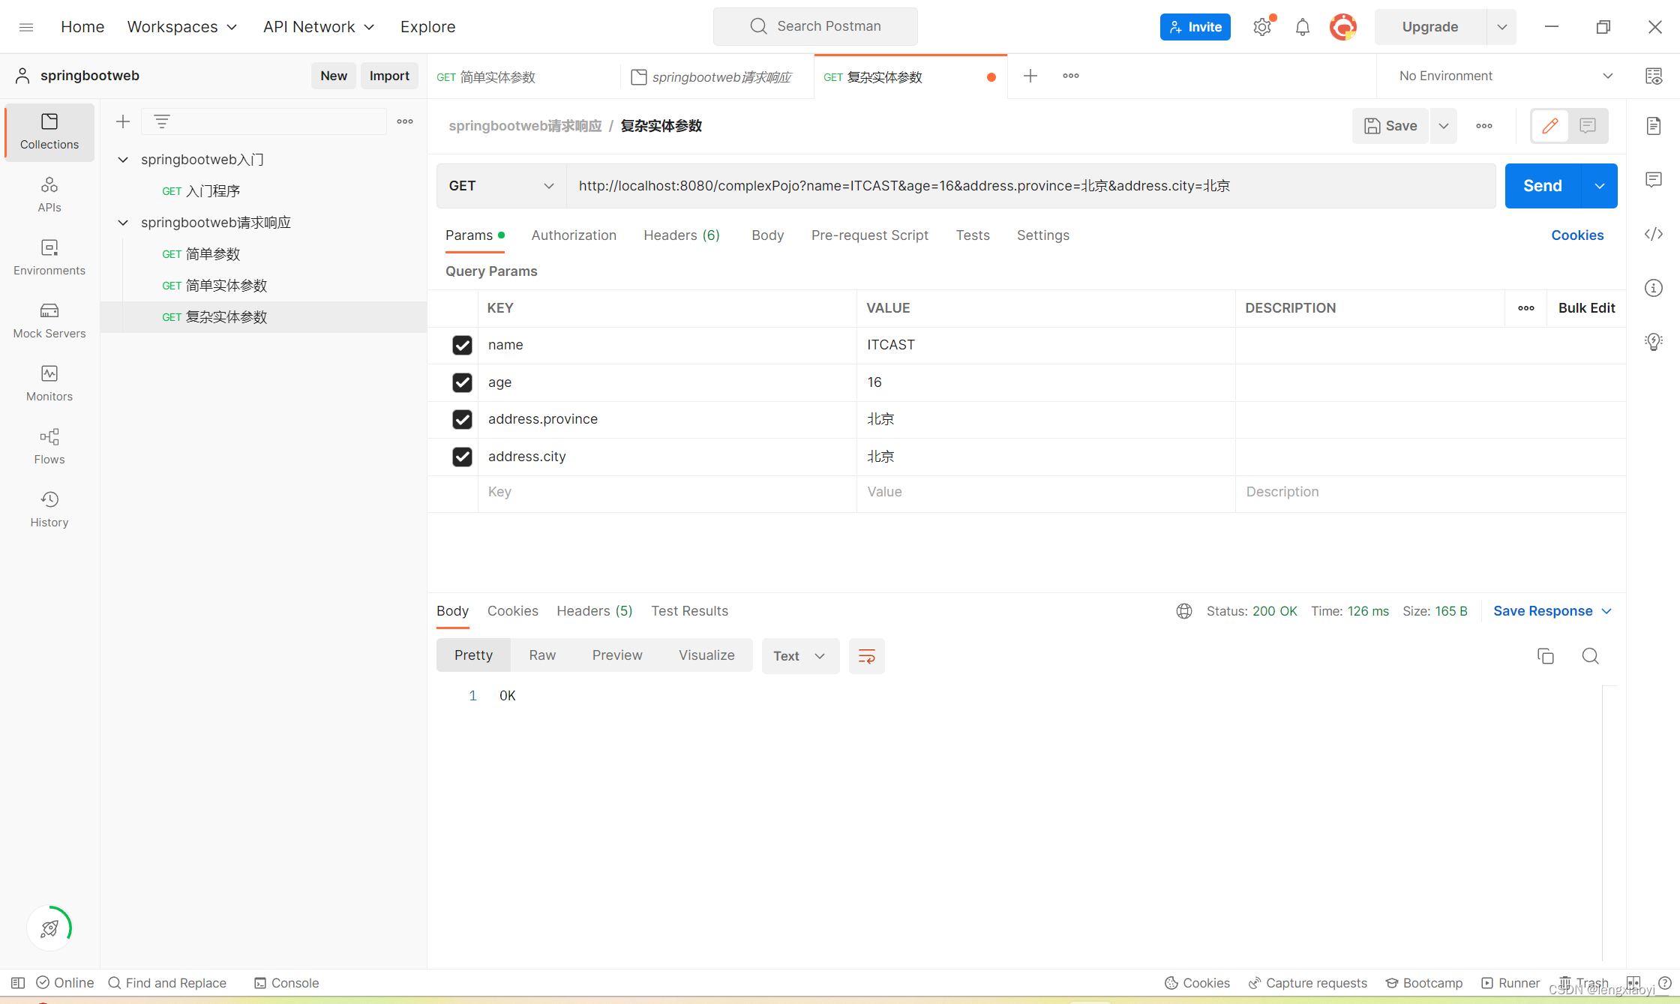Open the Test Results response tab
1680x1004 pixels.
point(689,611)
